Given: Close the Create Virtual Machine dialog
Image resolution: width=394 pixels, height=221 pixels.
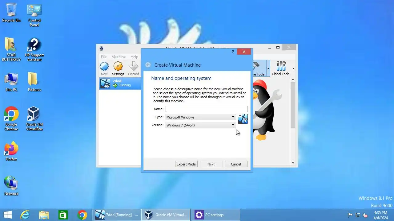Looking at the screenshot, I should pos(244,52).
